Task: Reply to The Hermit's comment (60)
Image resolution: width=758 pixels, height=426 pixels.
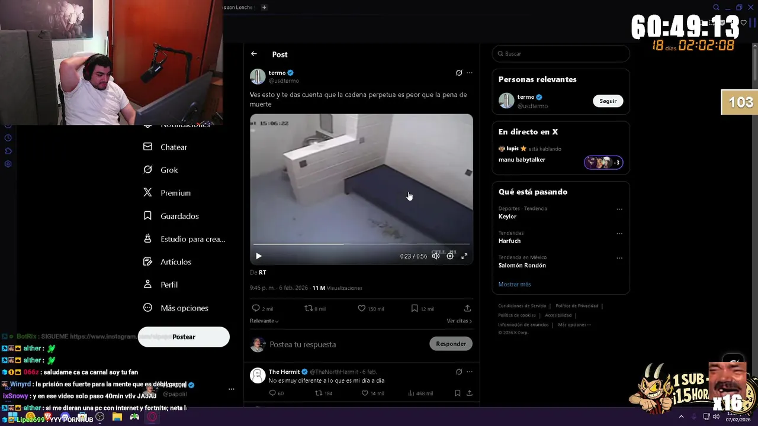Action: [277, 393]
